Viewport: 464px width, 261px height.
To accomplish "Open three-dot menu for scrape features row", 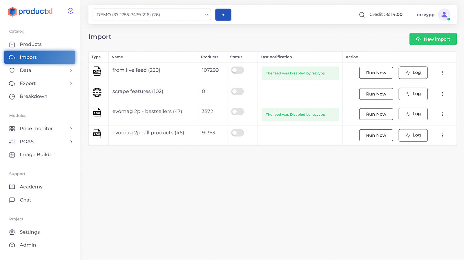I will pos(442,94).
